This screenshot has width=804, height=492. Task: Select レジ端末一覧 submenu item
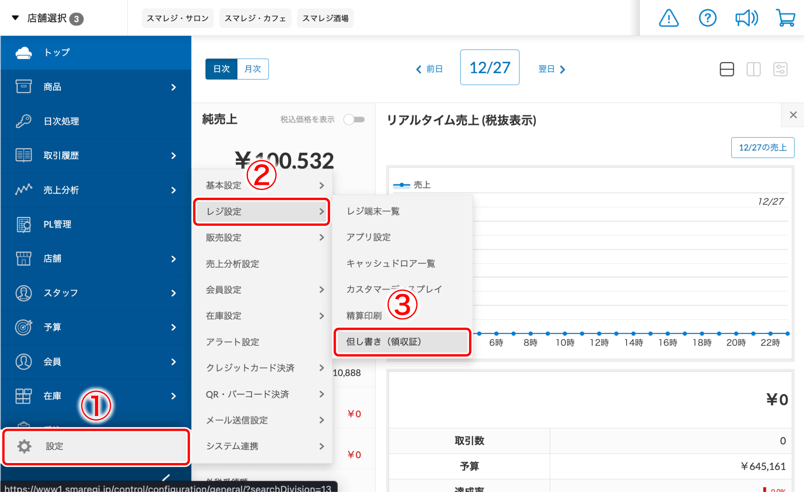[402, 211]
